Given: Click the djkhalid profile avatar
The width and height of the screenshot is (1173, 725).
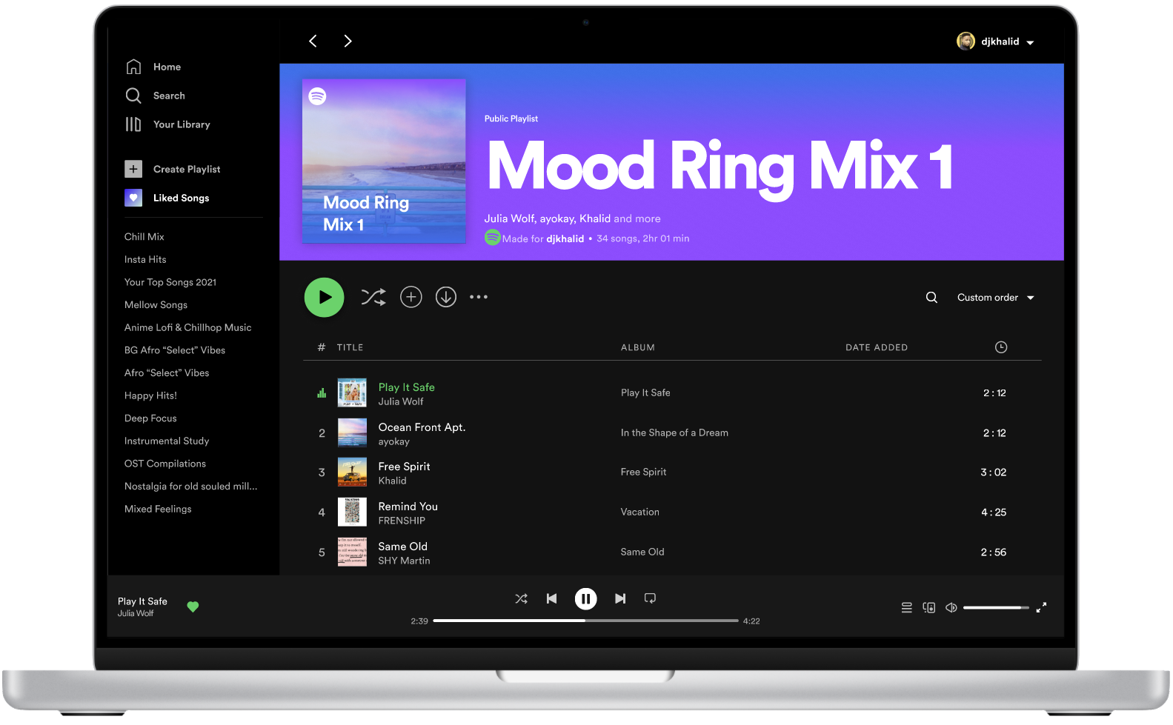Looking at the screenshot, I should pyautogui.click(x=966, y=41).
